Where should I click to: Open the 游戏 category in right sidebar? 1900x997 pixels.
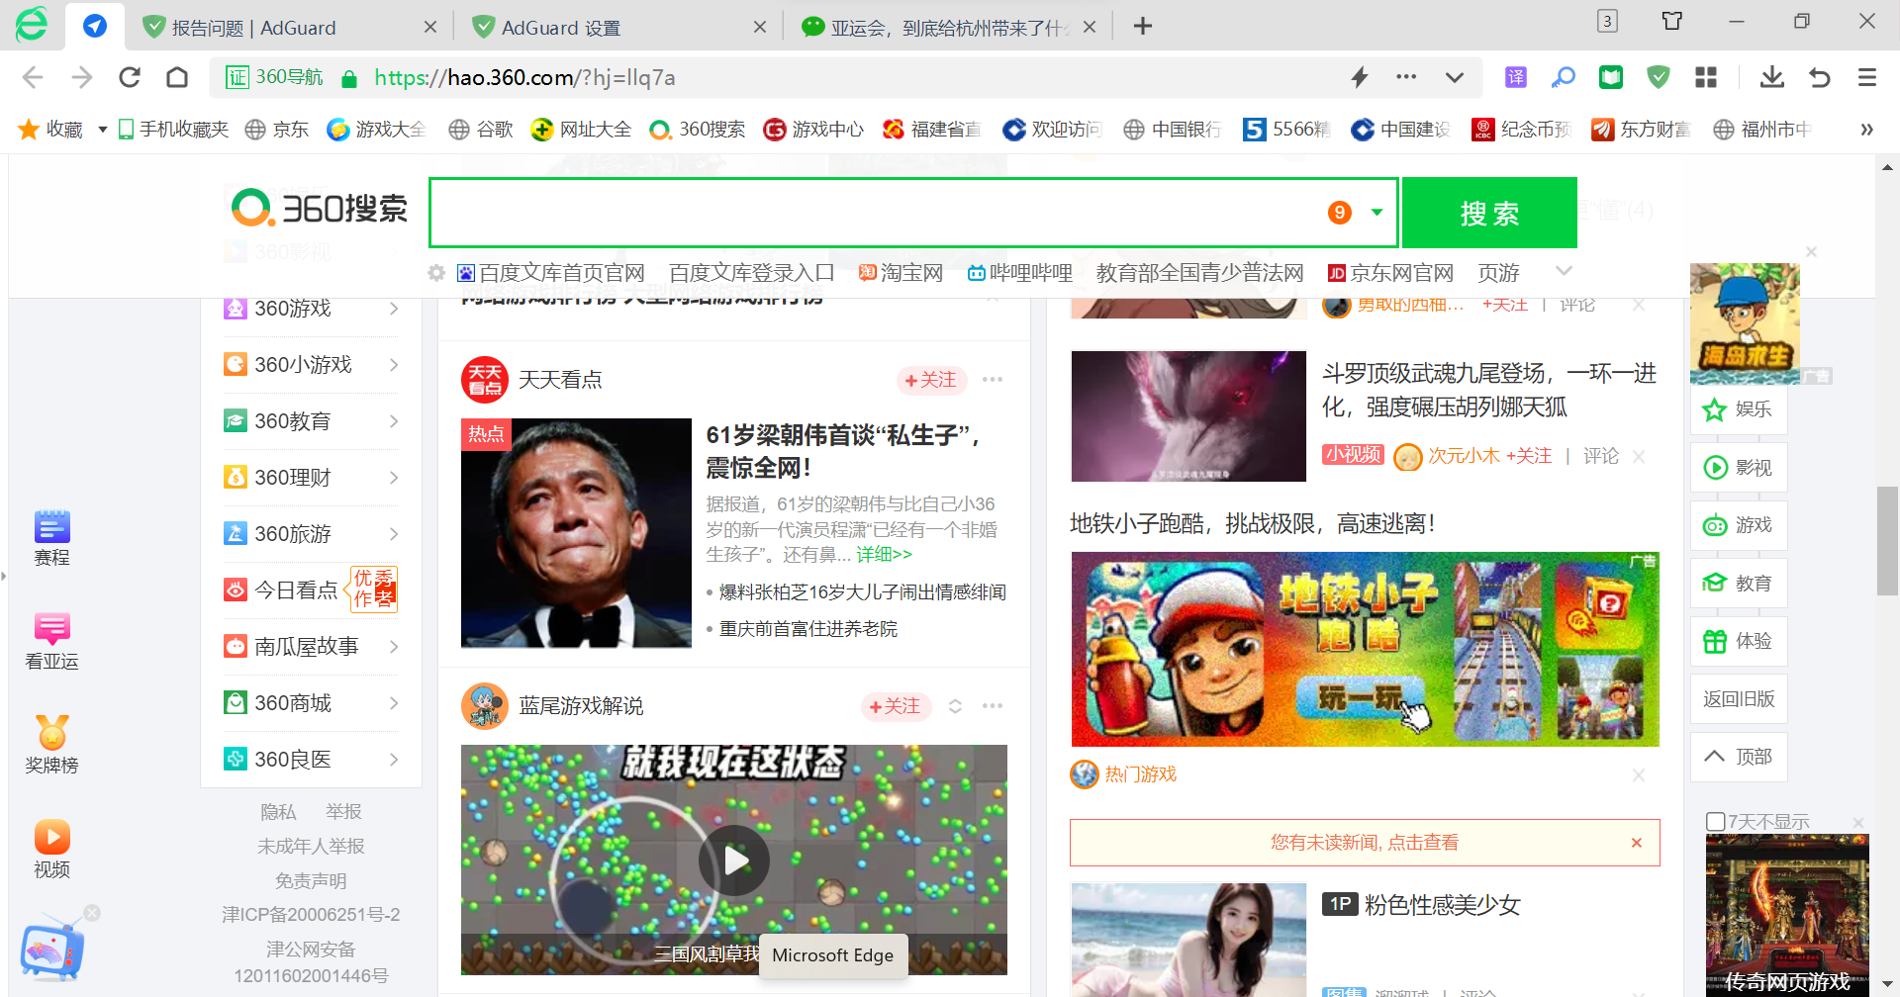click(x=1739, y=525)
